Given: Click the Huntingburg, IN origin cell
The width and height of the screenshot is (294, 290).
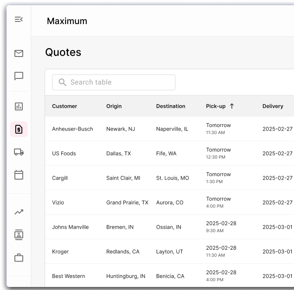Looking at the screenshot, I should click(x=126, y=276).
